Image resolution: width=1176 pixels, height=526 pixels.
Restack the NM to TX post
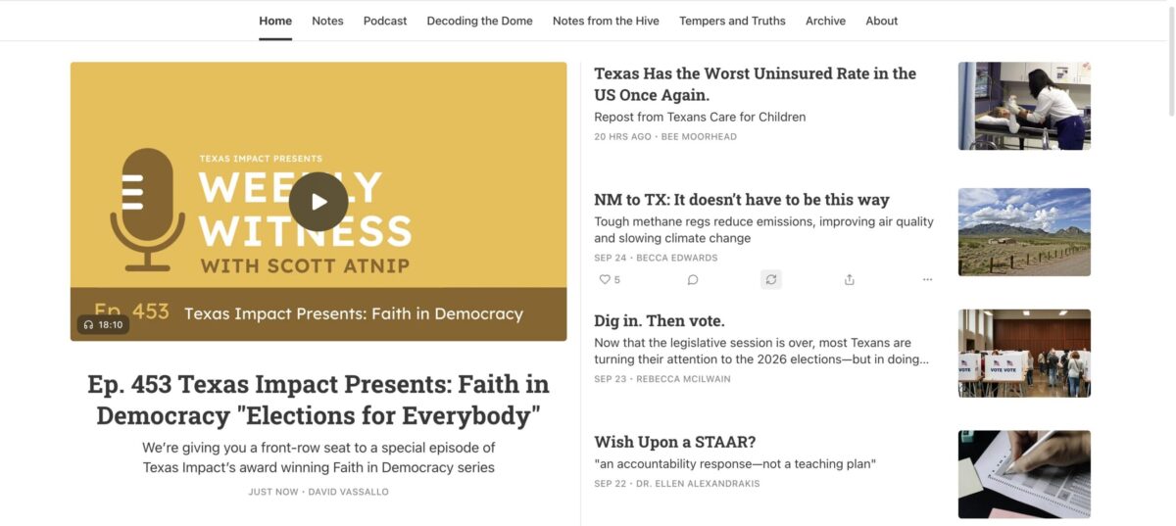click(x=771, y=279)
